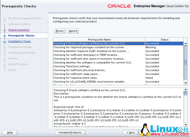Select the required packages check row
Image resolution: width=190 pixels, height=137 pixels.
tap(118, 47)
